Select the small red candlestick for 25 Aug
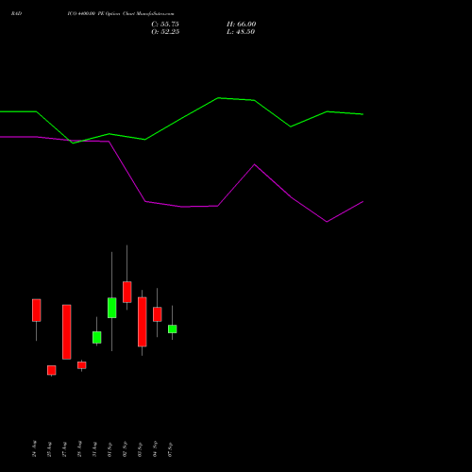Screen dimensions: 472x472 pyautogui.click(x=52, y=370)
